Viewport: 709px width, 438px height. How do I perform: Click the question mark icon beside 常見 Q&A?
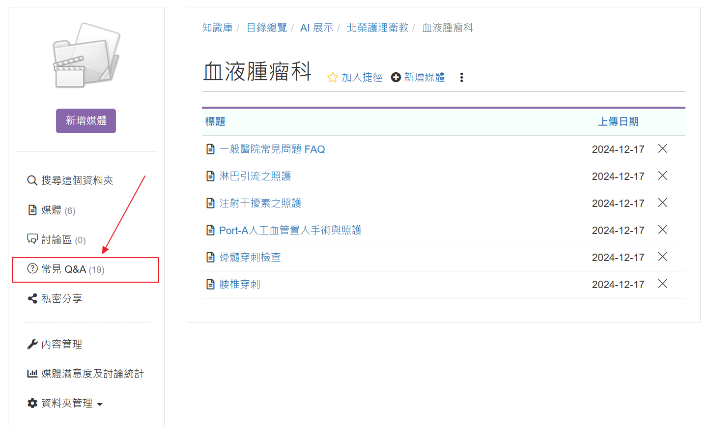point(31,269)
